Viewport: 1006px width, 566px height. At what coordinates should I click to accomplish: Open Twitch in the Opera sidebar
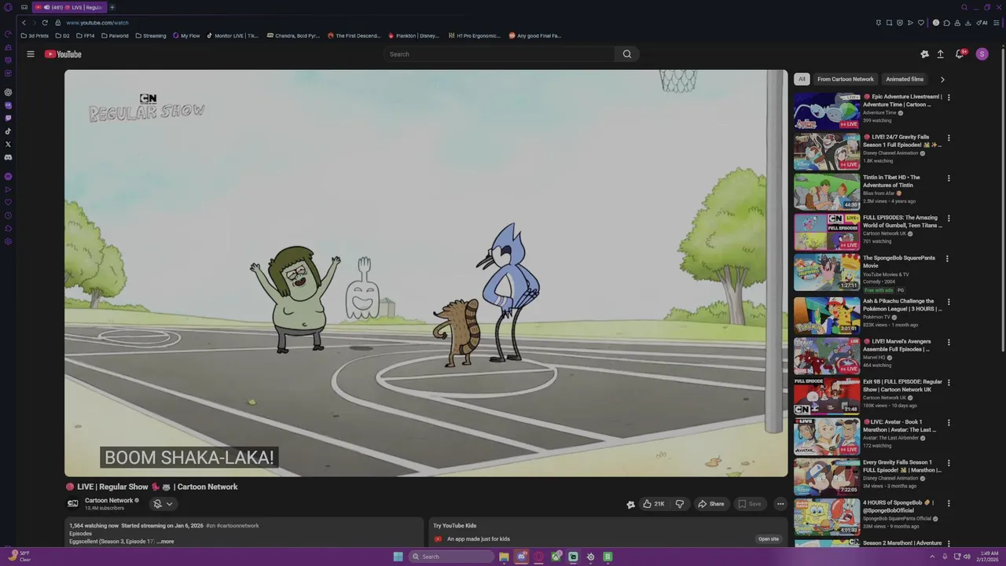point(8,118)
